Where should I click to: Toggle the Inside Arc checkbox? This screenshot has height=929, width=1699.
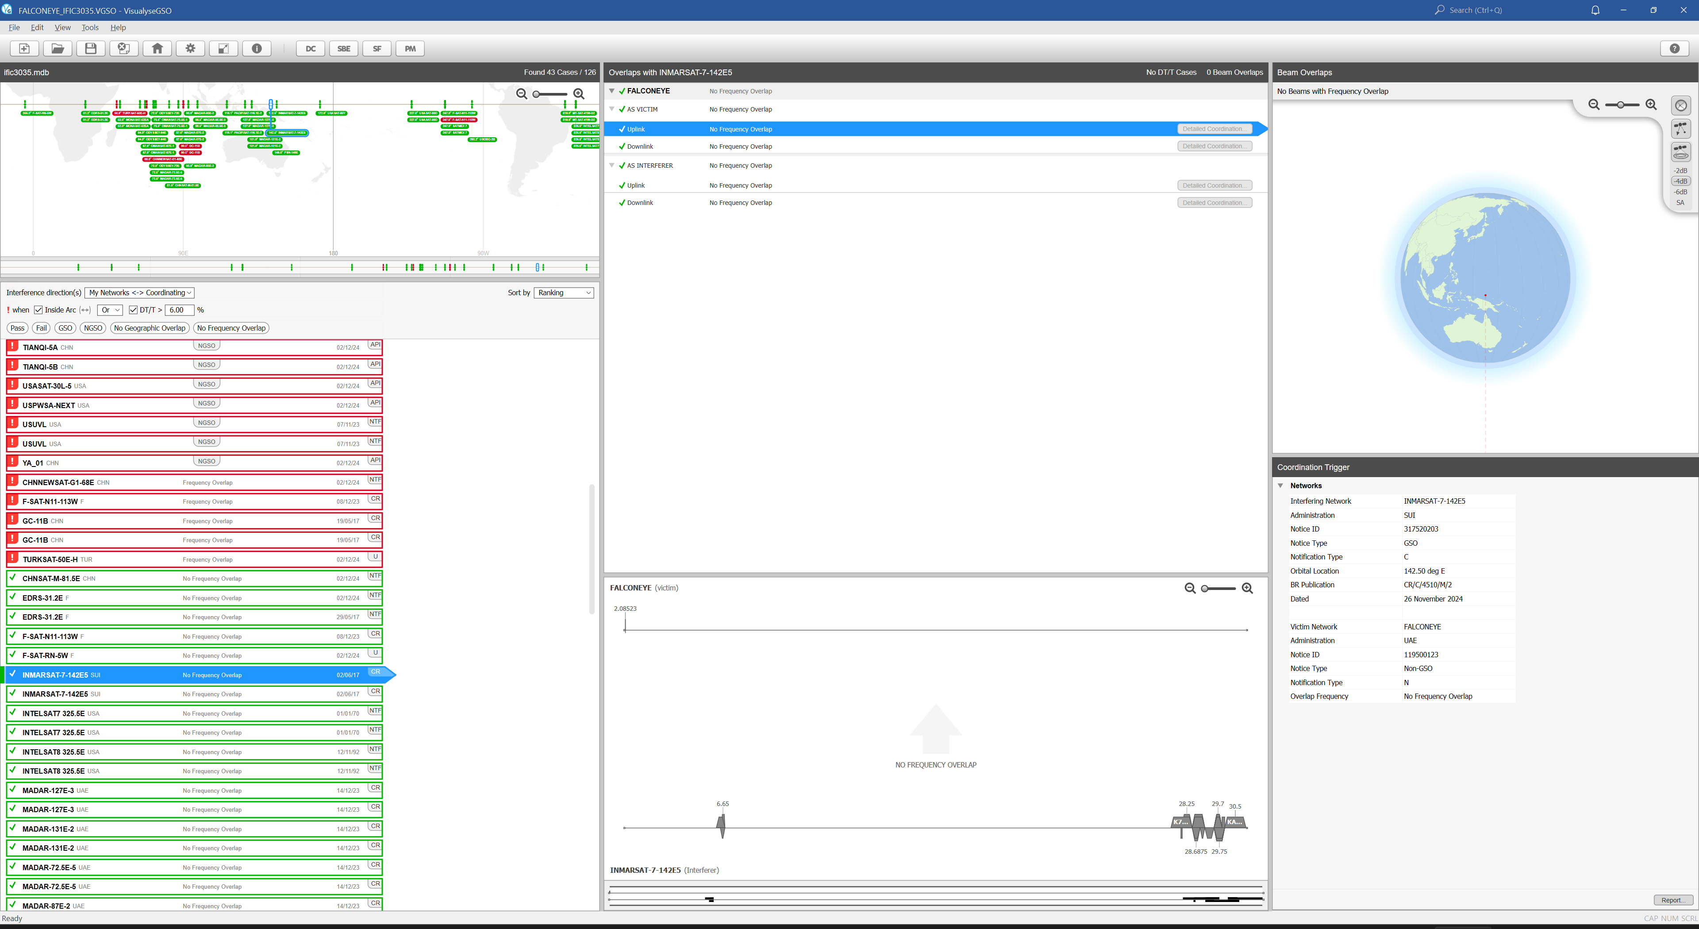[38, 310]
